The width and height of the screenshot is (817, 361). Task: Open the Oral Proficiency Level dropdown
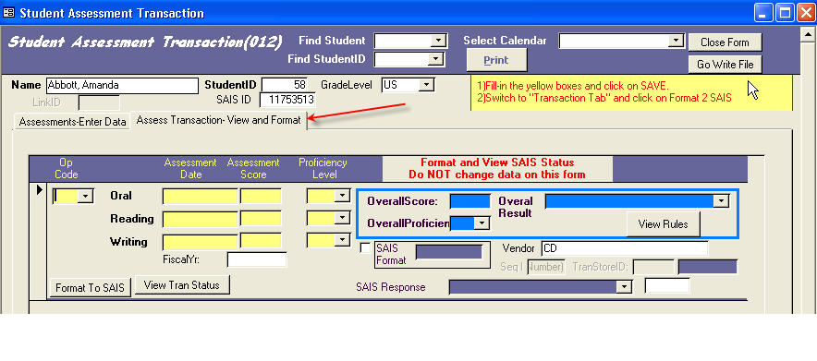point(342,196)
